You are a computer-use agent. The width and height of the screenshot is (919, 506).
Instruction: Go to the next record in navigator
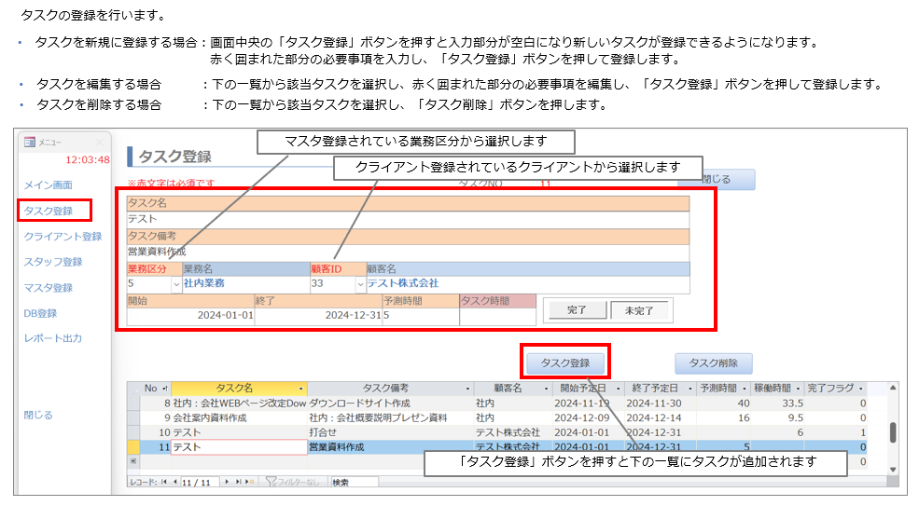coord(227,482)
